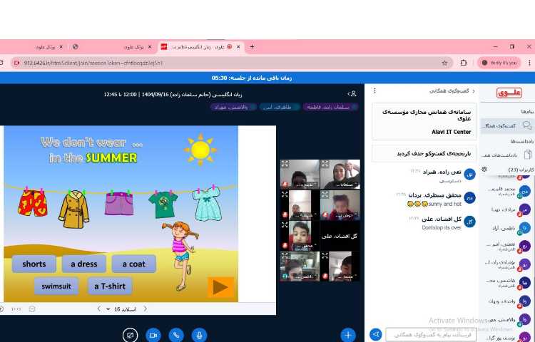Click the public chat message input field
The image size is (535, 342).
[x=431, y=334]
